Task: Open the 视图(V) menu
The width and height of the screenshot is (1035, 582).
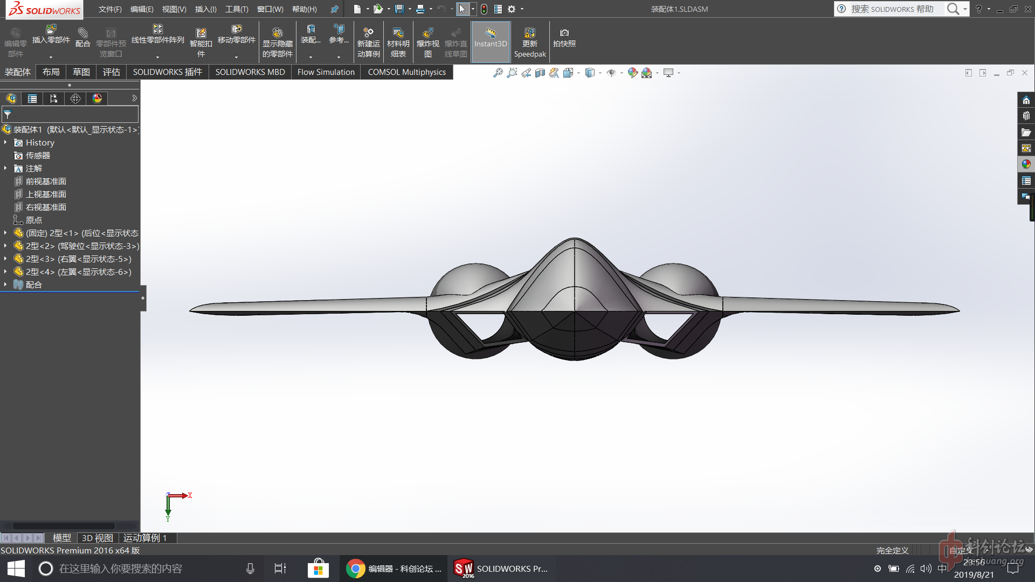Action: point(174,9)
